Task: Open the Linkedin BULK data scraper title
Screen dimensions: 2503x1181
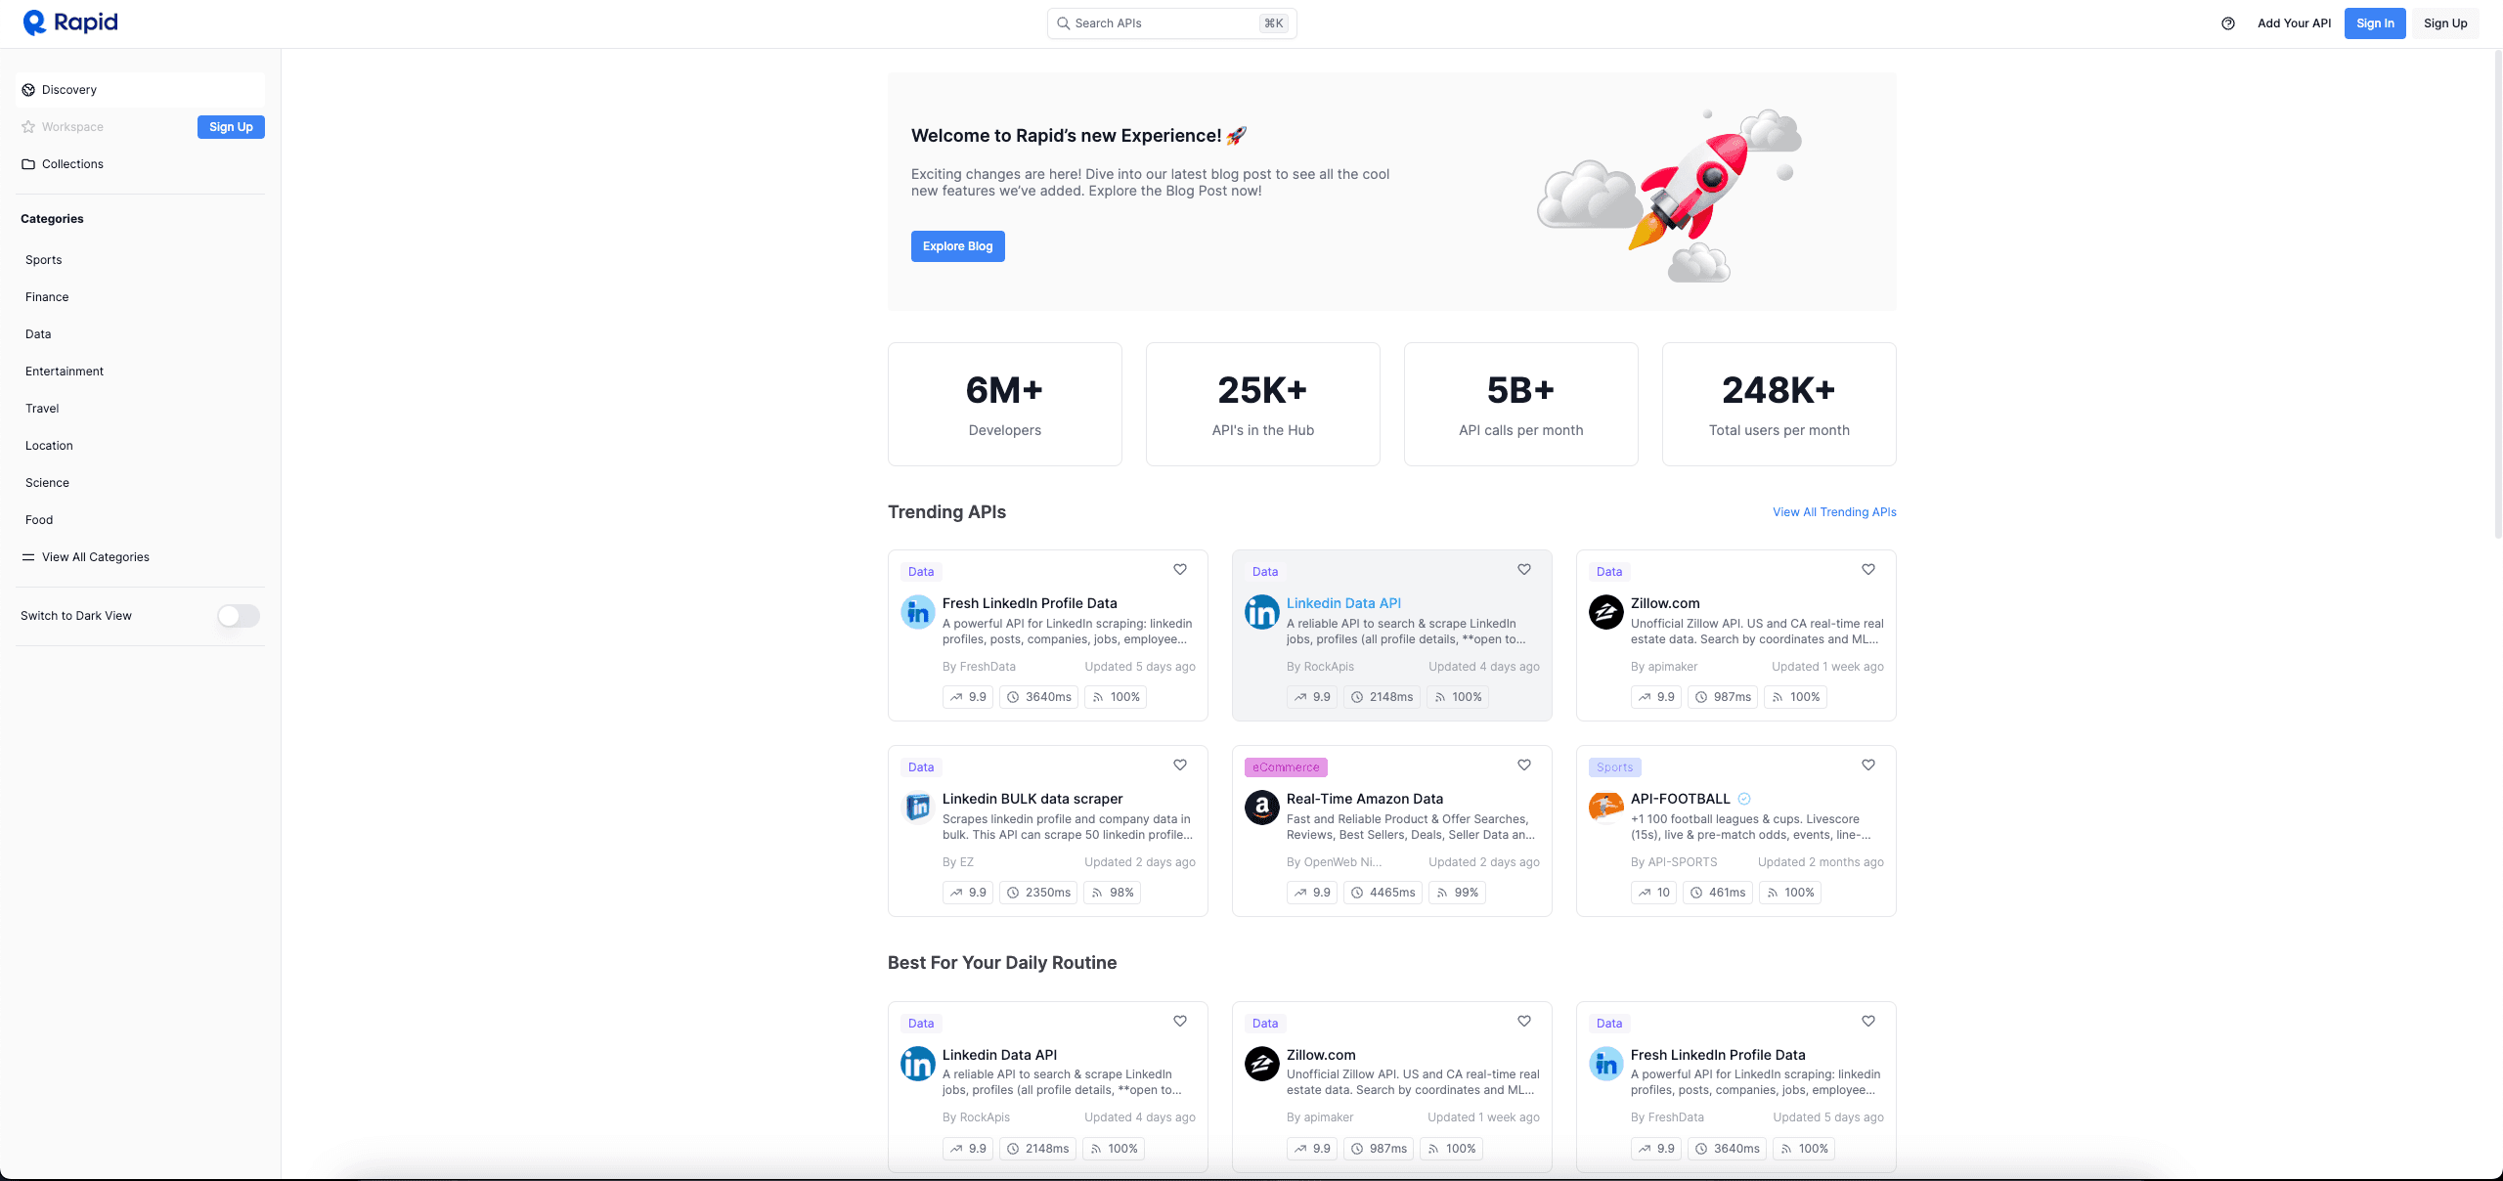Action: pyautogui.click(x=1032, y=799)
